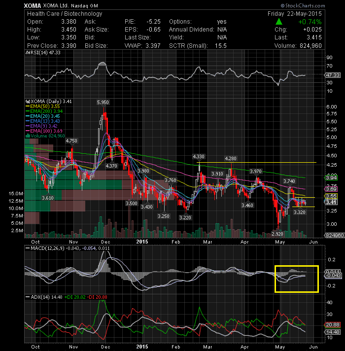Click the Open value 3.380

tap(69, 22)
